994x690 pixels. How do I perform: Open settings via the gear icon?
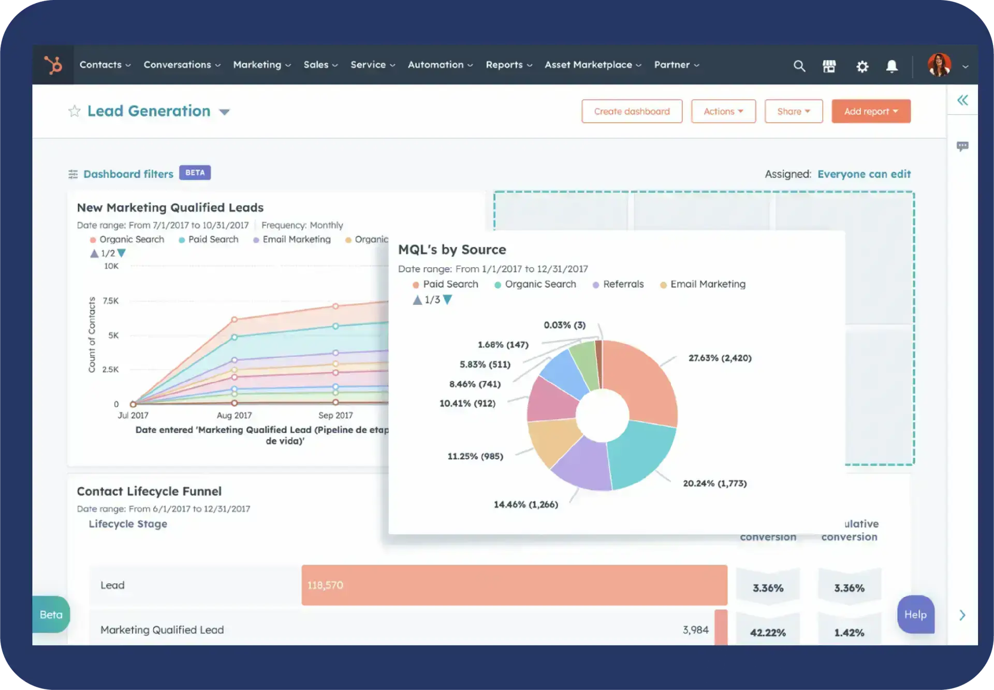click(863, 66)
